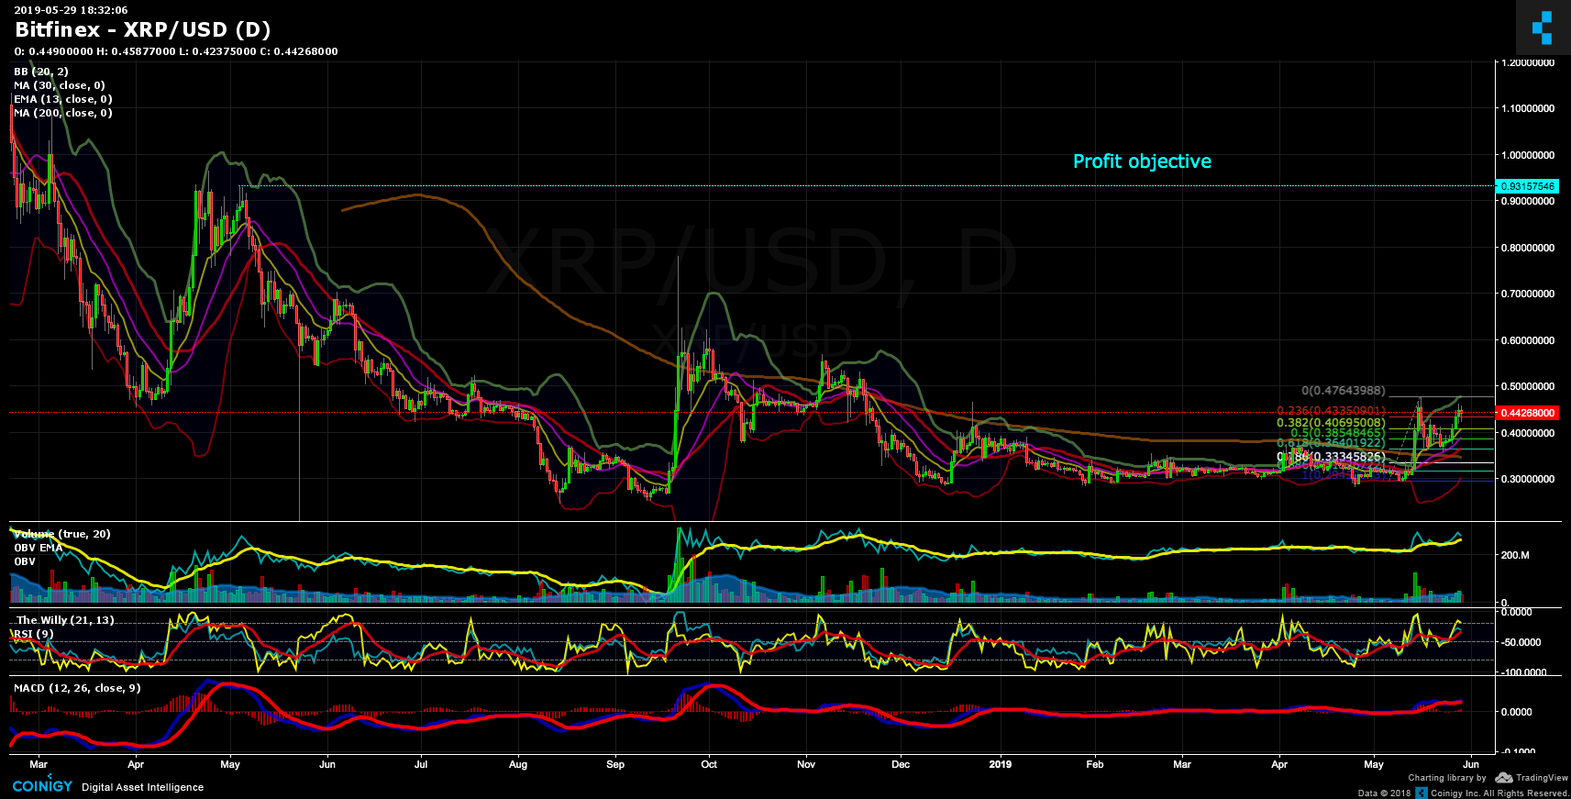
Task: Click the Fibonacci label '0.786(0.33345826)'
Action: tap(1331, 457)
